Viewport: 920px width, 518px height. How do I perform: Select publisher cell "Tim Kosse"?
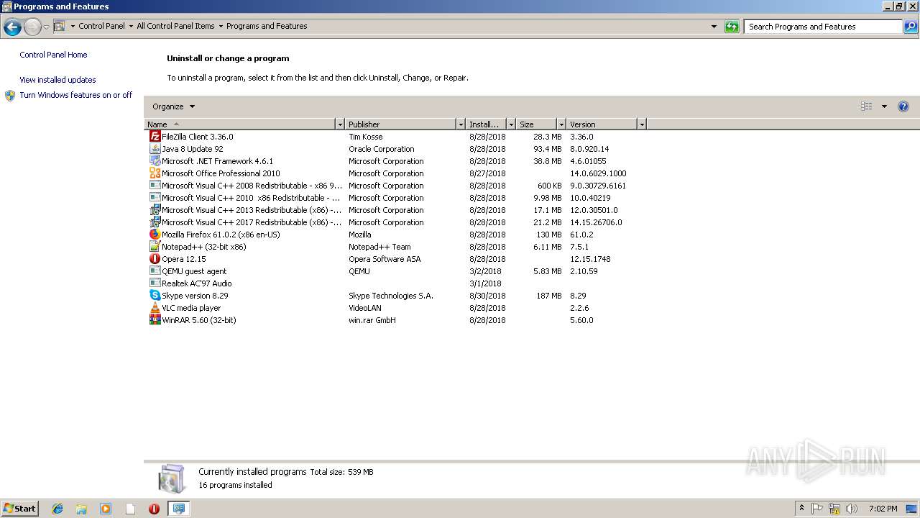tap(365, 137)
